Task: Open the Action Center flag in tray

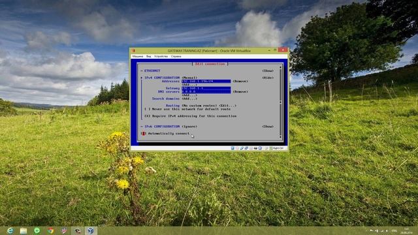Action: click(x=372, y=230)
